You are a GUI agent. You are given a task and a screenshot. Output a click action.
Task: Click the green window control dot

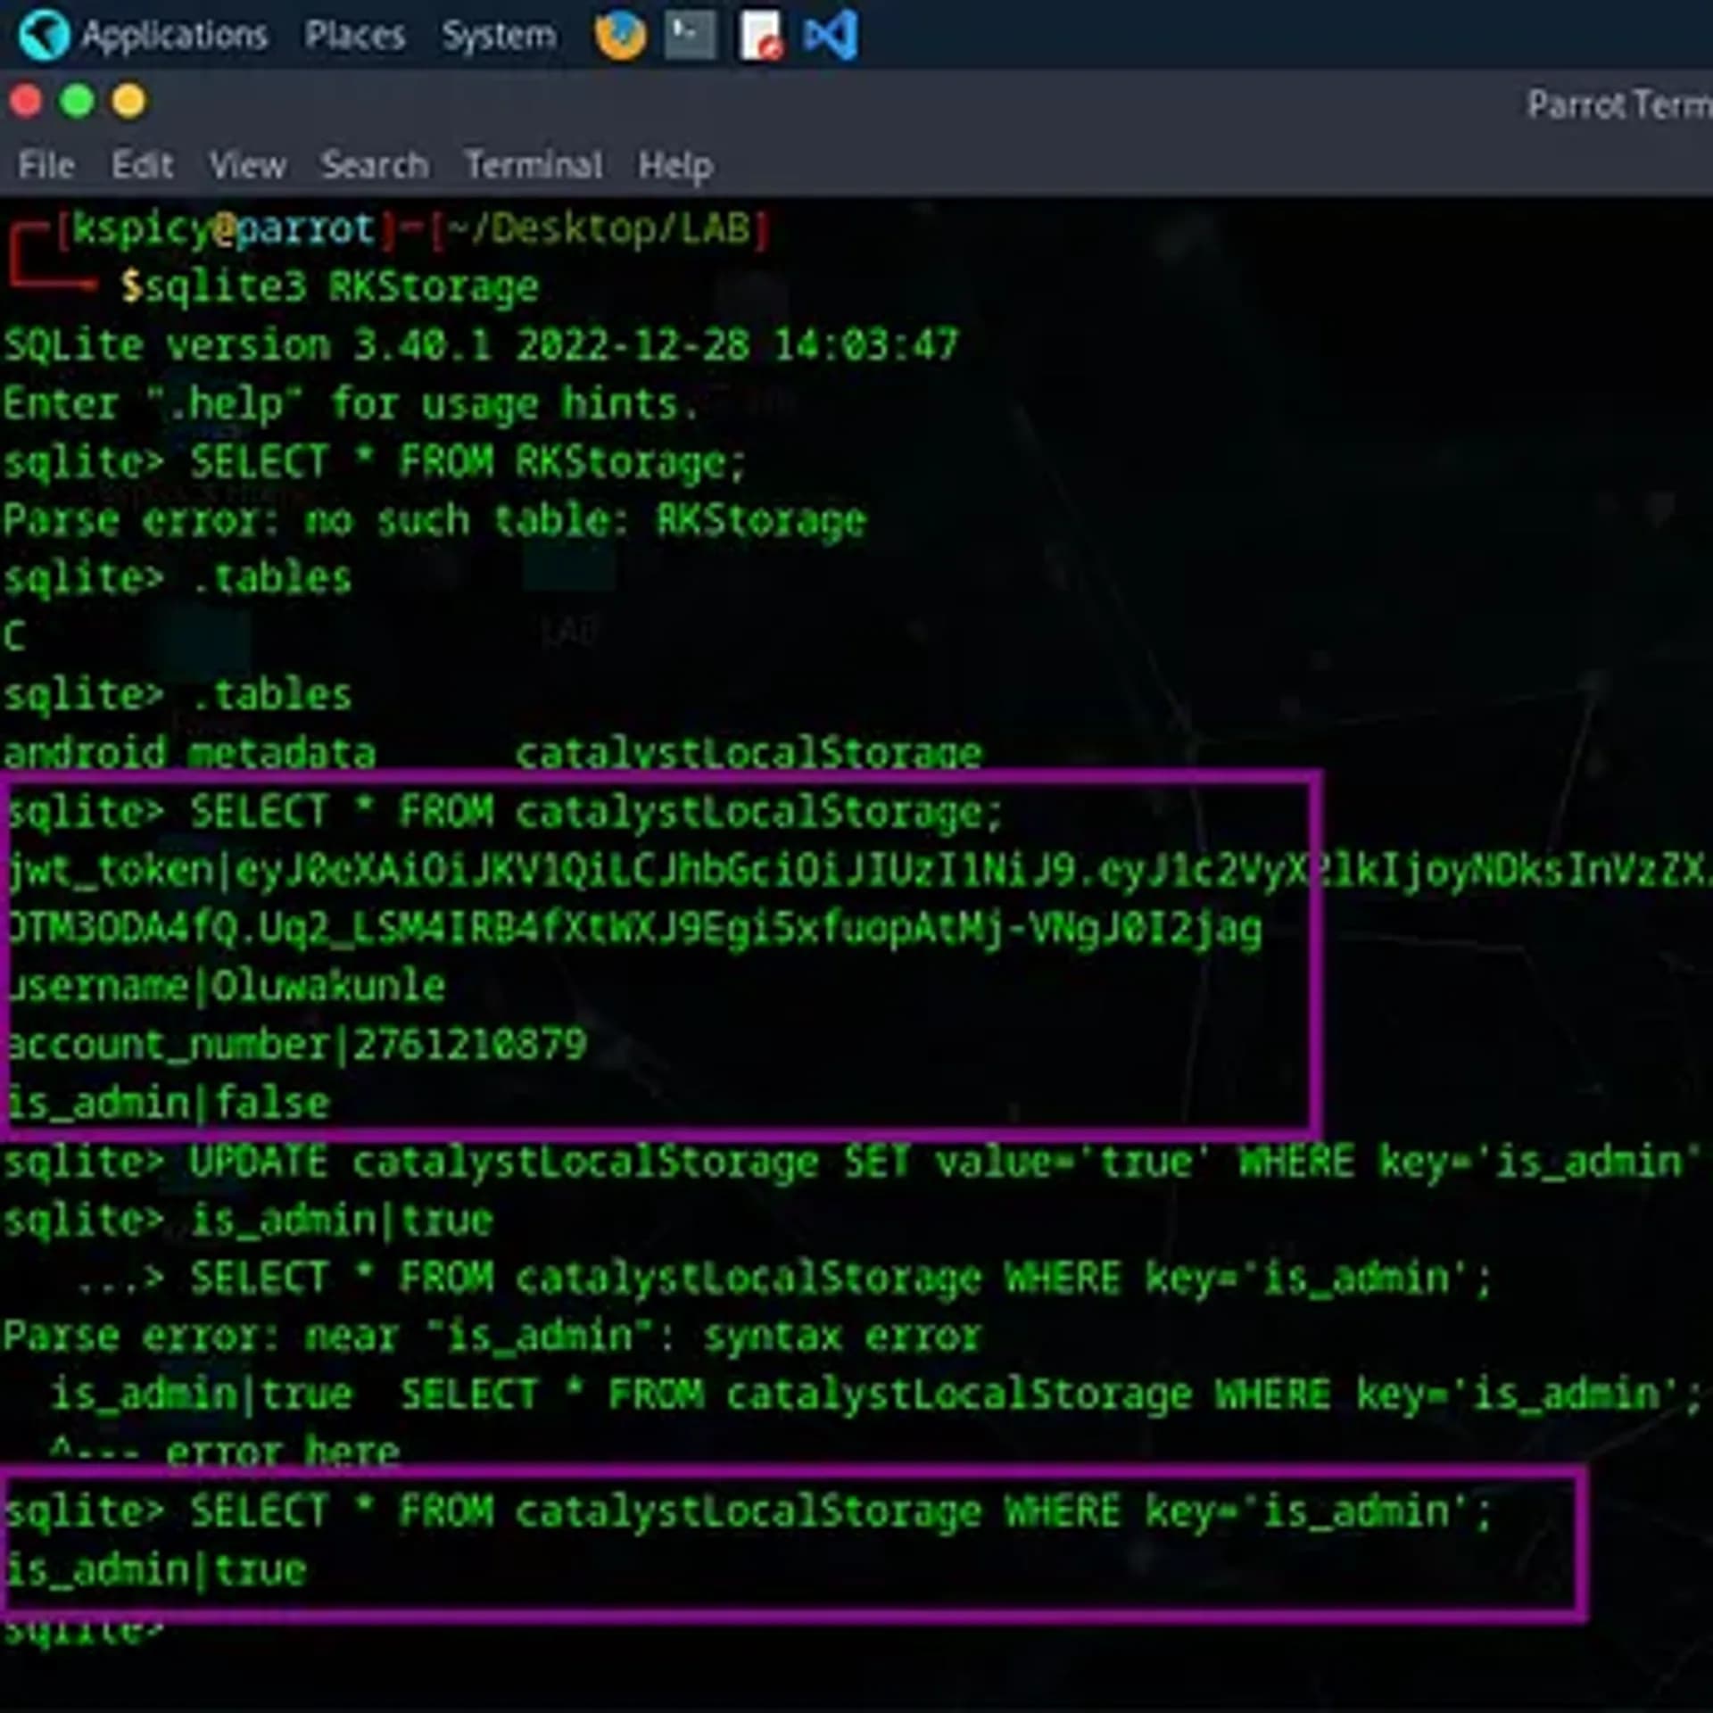tap(77, 101)
